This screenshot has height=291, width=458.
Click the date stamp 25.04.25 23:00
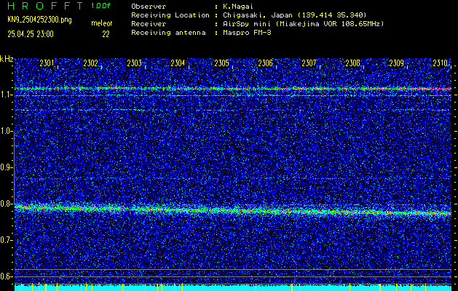click(x=31, y=34)
